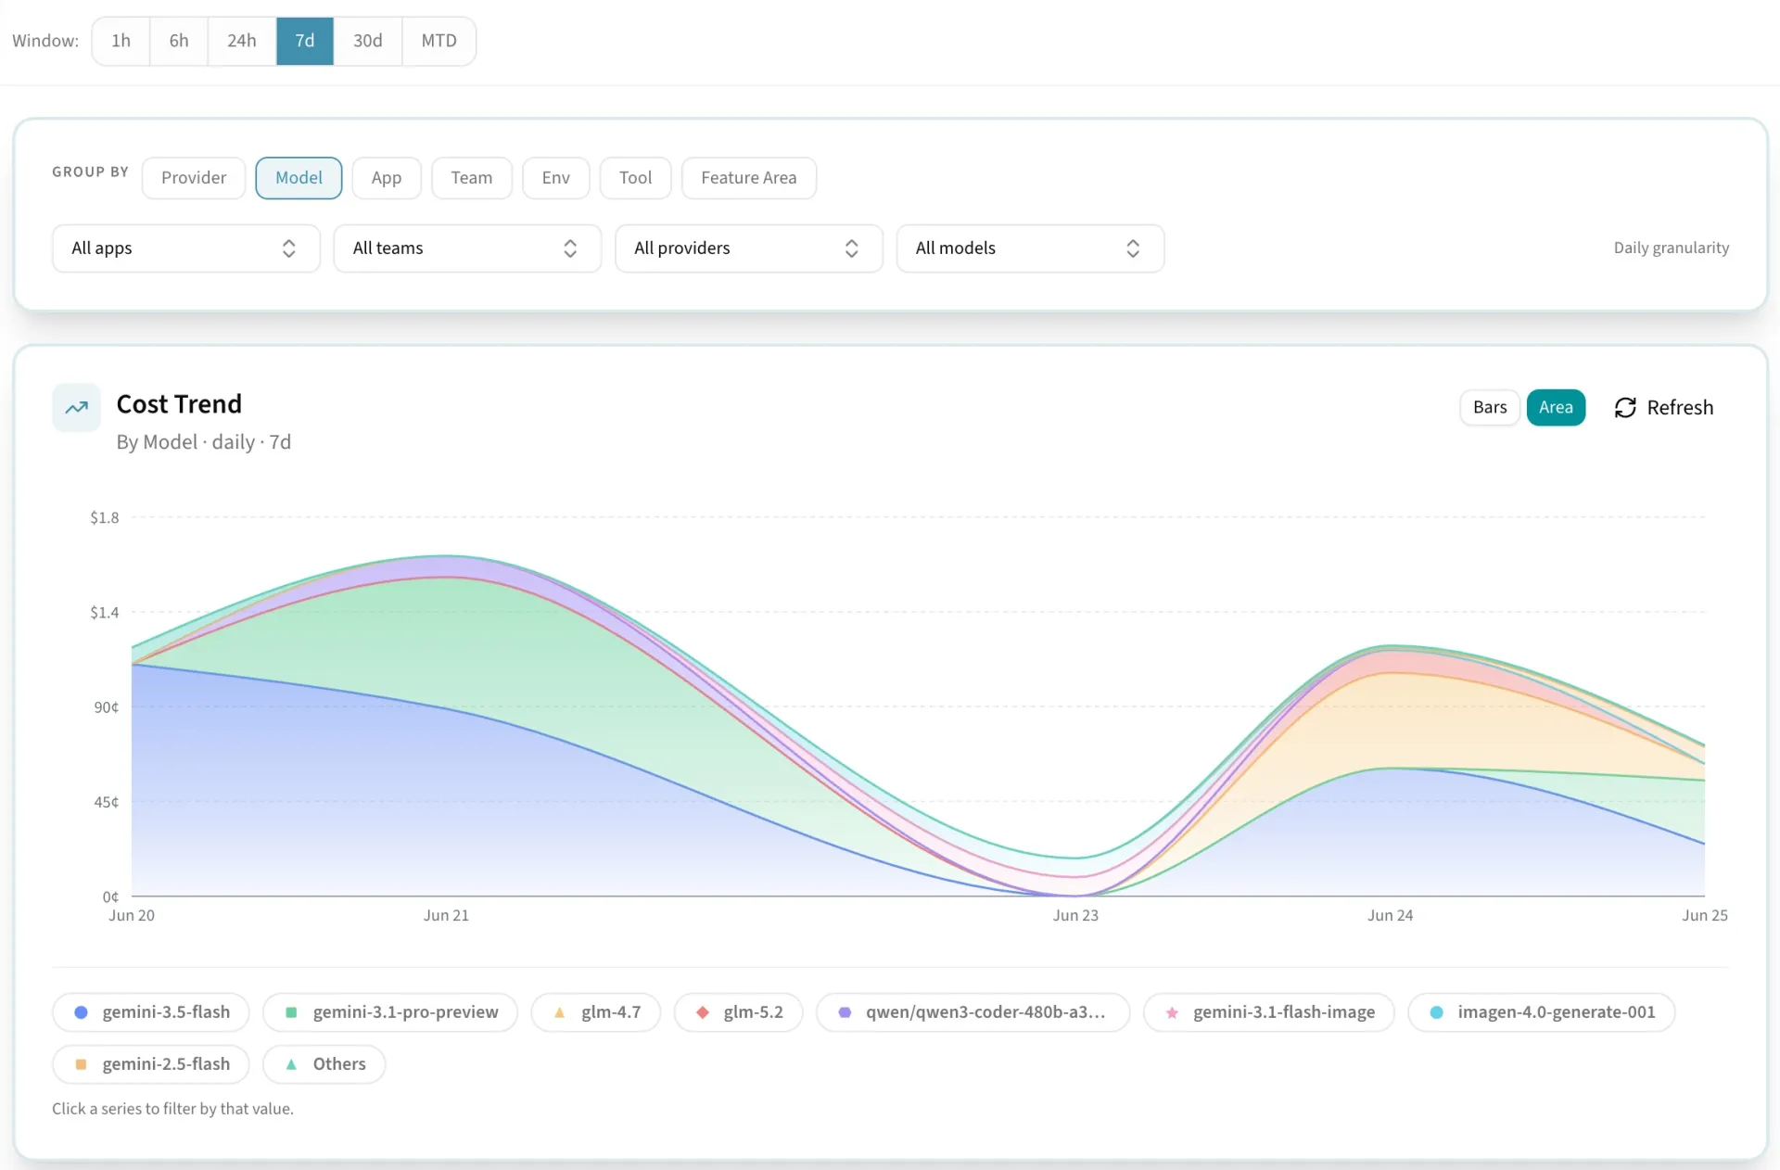Open the All teams dropdown
Screen dimensions: 1780x1170
tap(467, 248)
